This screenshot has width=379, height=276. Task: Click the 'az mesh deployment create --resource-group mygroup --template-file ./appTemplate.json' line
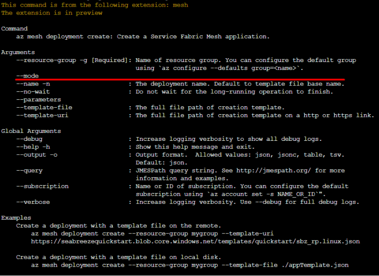click(190, 265)
